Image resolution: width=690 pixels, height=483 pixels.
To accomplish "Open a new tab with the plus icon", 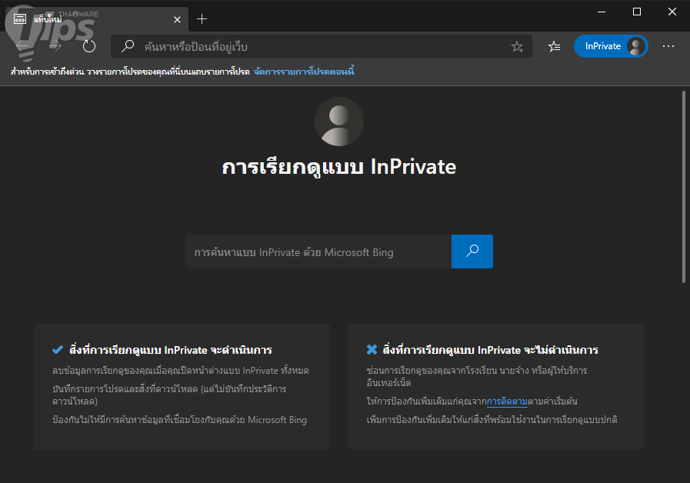I will 202,18.
